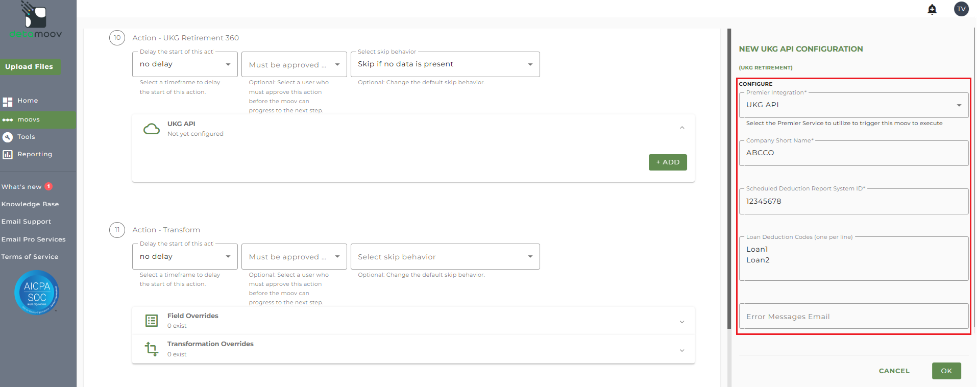The image size is (977, 387).
Task: Open the TV user avatar menu
Action: point(961,9)
